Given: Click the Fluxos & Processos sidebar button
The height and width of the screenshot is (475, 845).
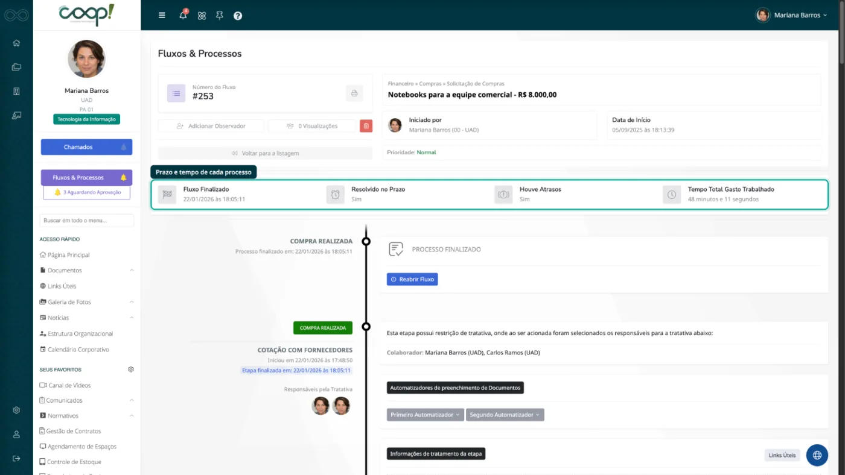Looking at the screenshot, I should (x=86, y=178).
